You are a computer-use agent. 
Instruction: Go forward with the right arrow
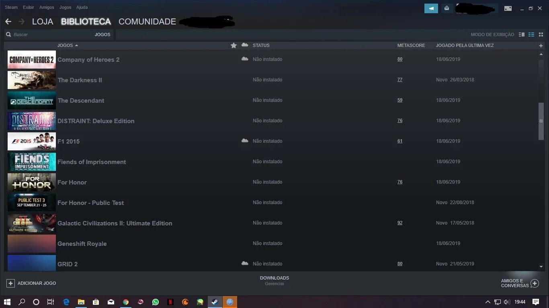pyautogui.click(x=21, y=21)
